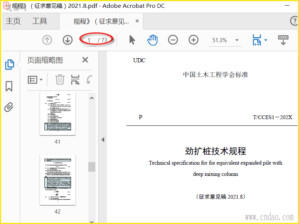Click the line 'deep mixing column'
299x224 pixels.
[x=216, y=174]
